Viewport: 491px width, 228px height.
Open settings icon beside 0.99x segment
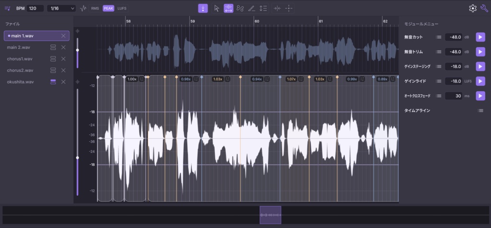click(x=362, y=79)
